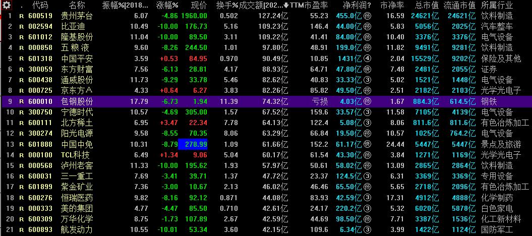
Task: Click the circled badge beside 阳光电源 net profit 19.50亿
Action: tap(368, 134)
